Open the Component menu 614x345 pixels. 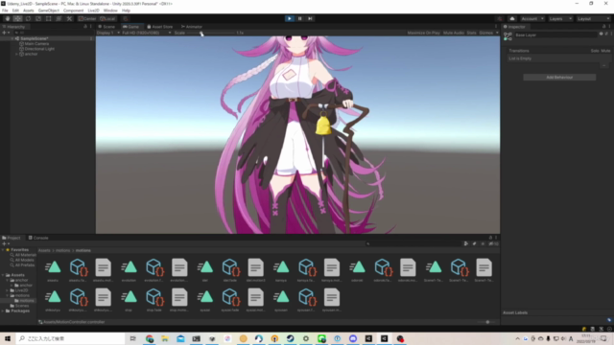(73, 11)
